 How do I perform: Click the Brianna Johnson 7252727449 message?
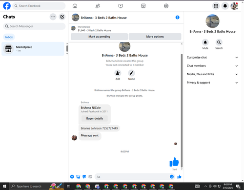99,128
